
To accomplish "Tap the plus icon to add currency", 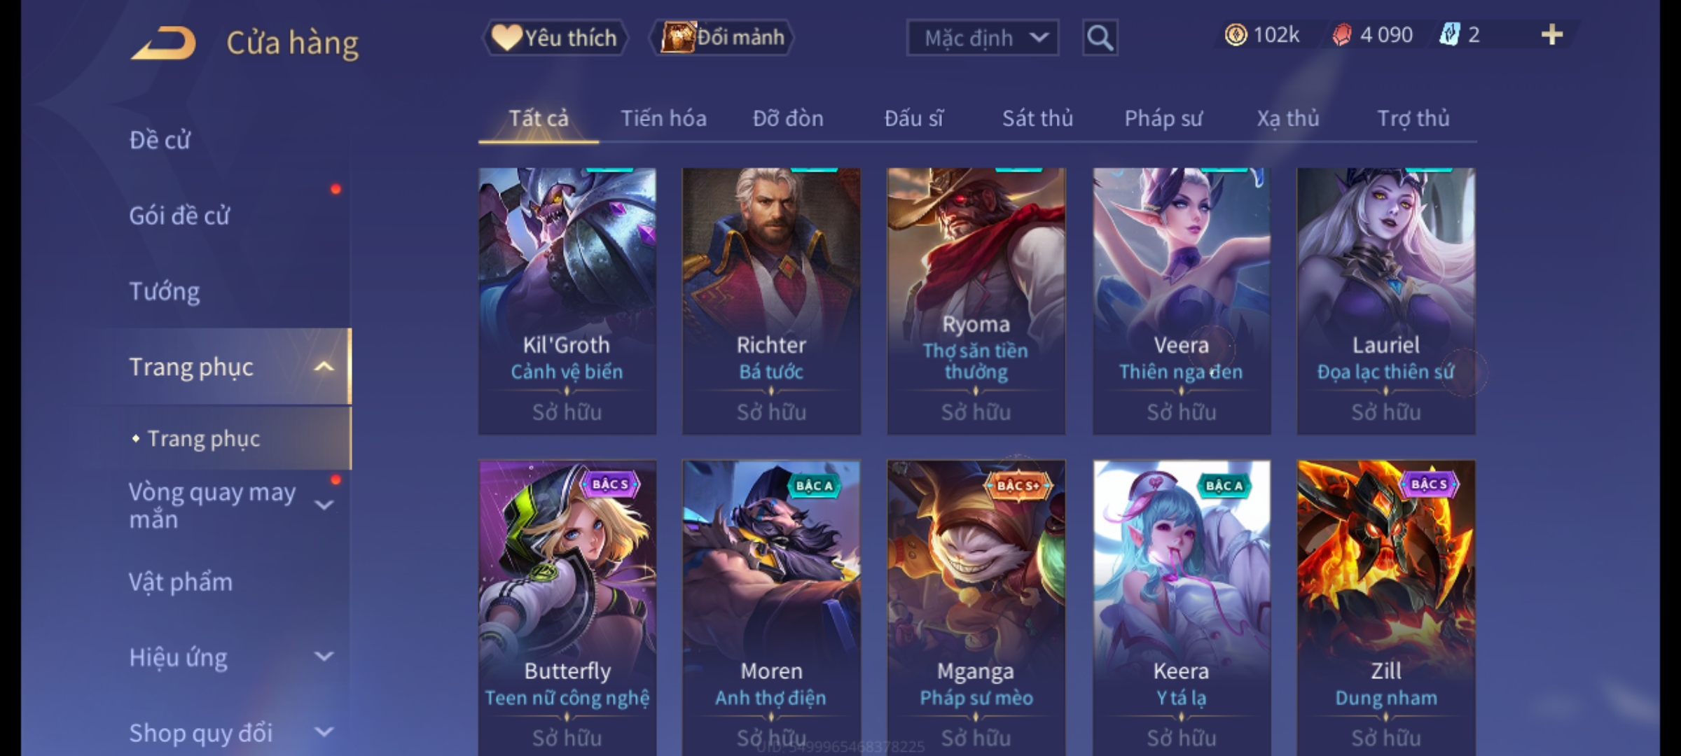I will click(1552, 35).
